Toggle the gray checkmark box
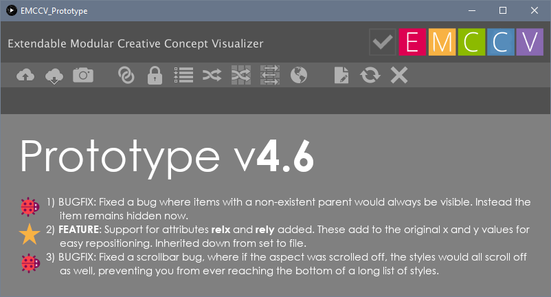 tap(383, 42)
